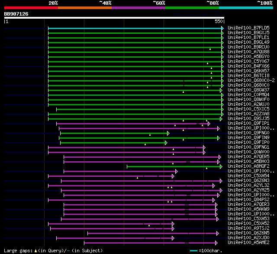
Task: Click the orange ~40% legend segment
Action: pyautogui.click(x=85, y=8)
